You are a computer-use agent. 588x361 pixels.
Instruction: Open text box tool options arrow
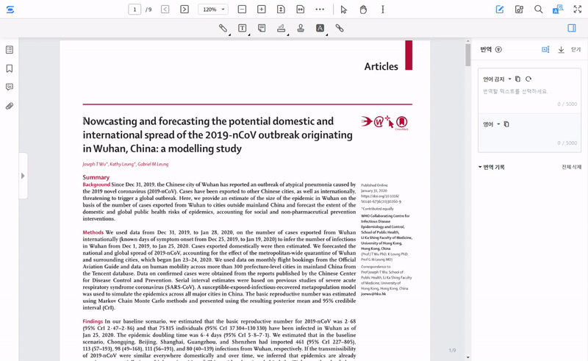point(248,35)
